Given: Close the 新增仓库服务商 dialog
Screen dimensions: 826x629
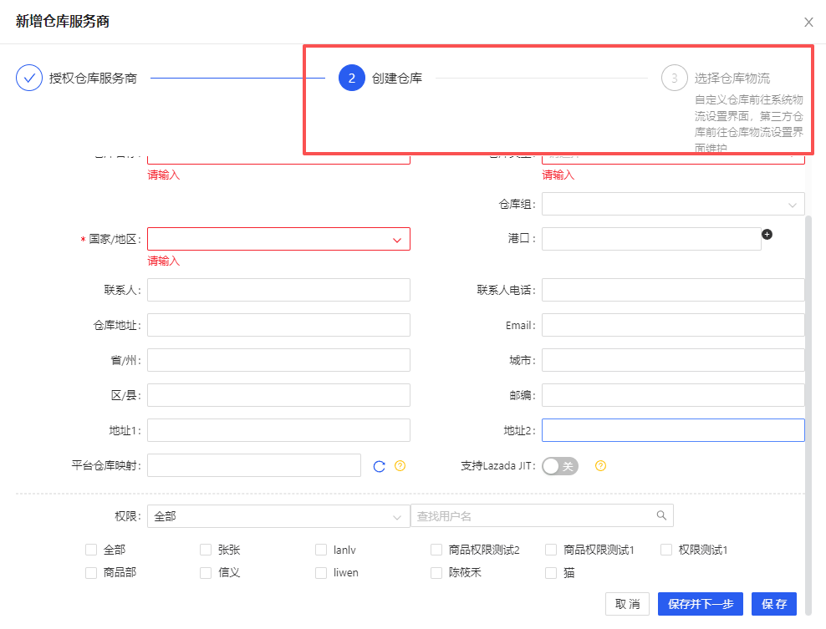Looking at the screenshot, I should click(x=808, y=23).
